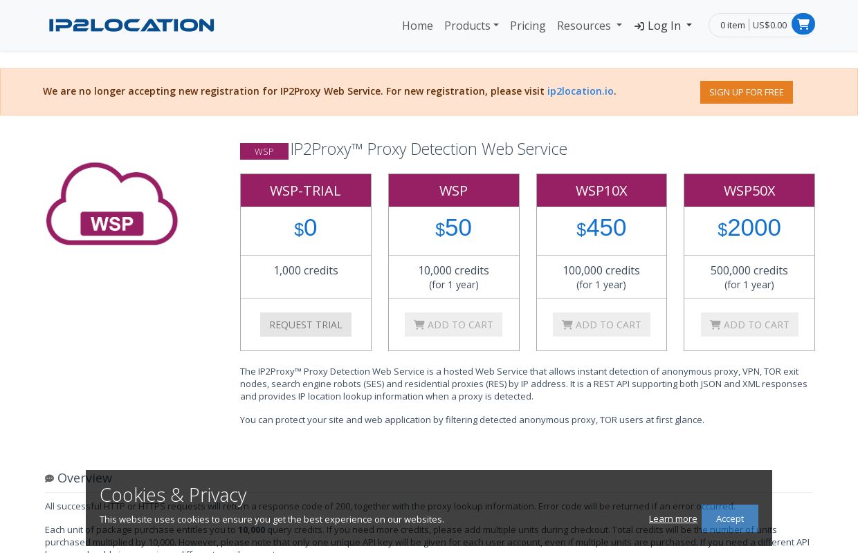This screenshot has height=553, width=858.
Task: Click the Log In arrow icon
Action: [x=639, y=26]
